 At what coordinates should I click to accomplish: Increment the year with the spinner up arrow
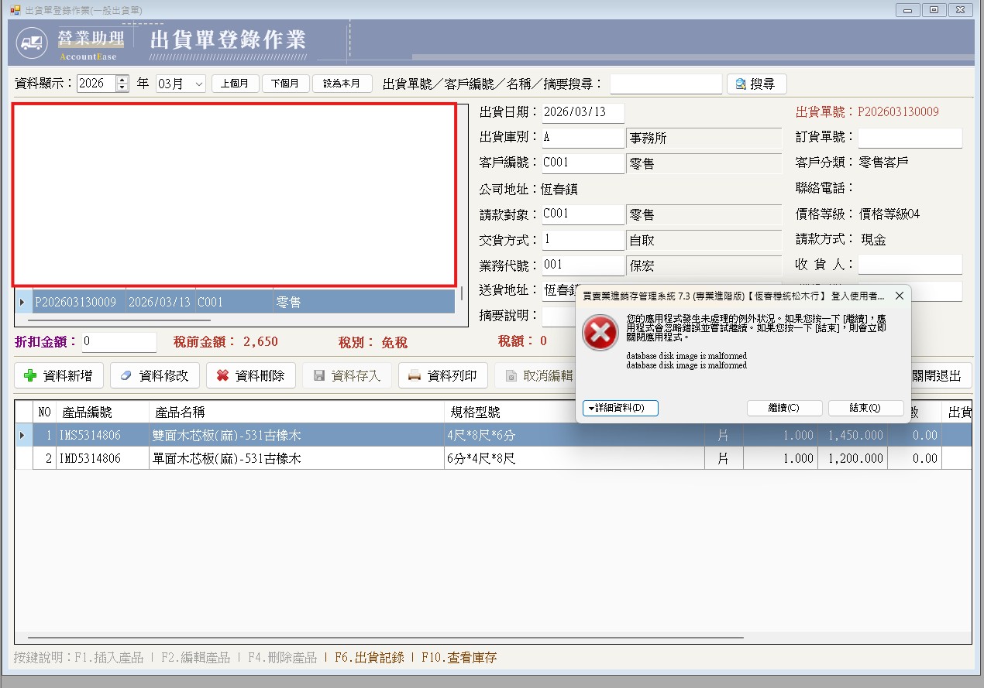coord(121,80)
